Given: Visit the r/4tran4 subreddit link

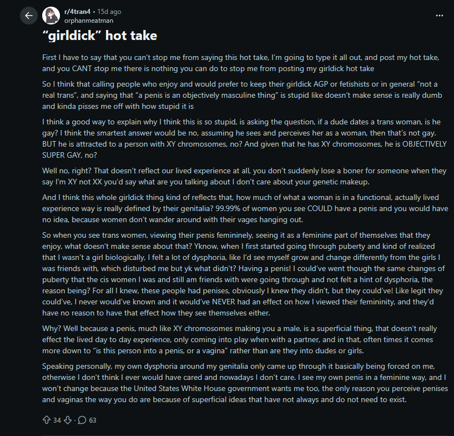Looking at the screenshot, I should (77, 12).
